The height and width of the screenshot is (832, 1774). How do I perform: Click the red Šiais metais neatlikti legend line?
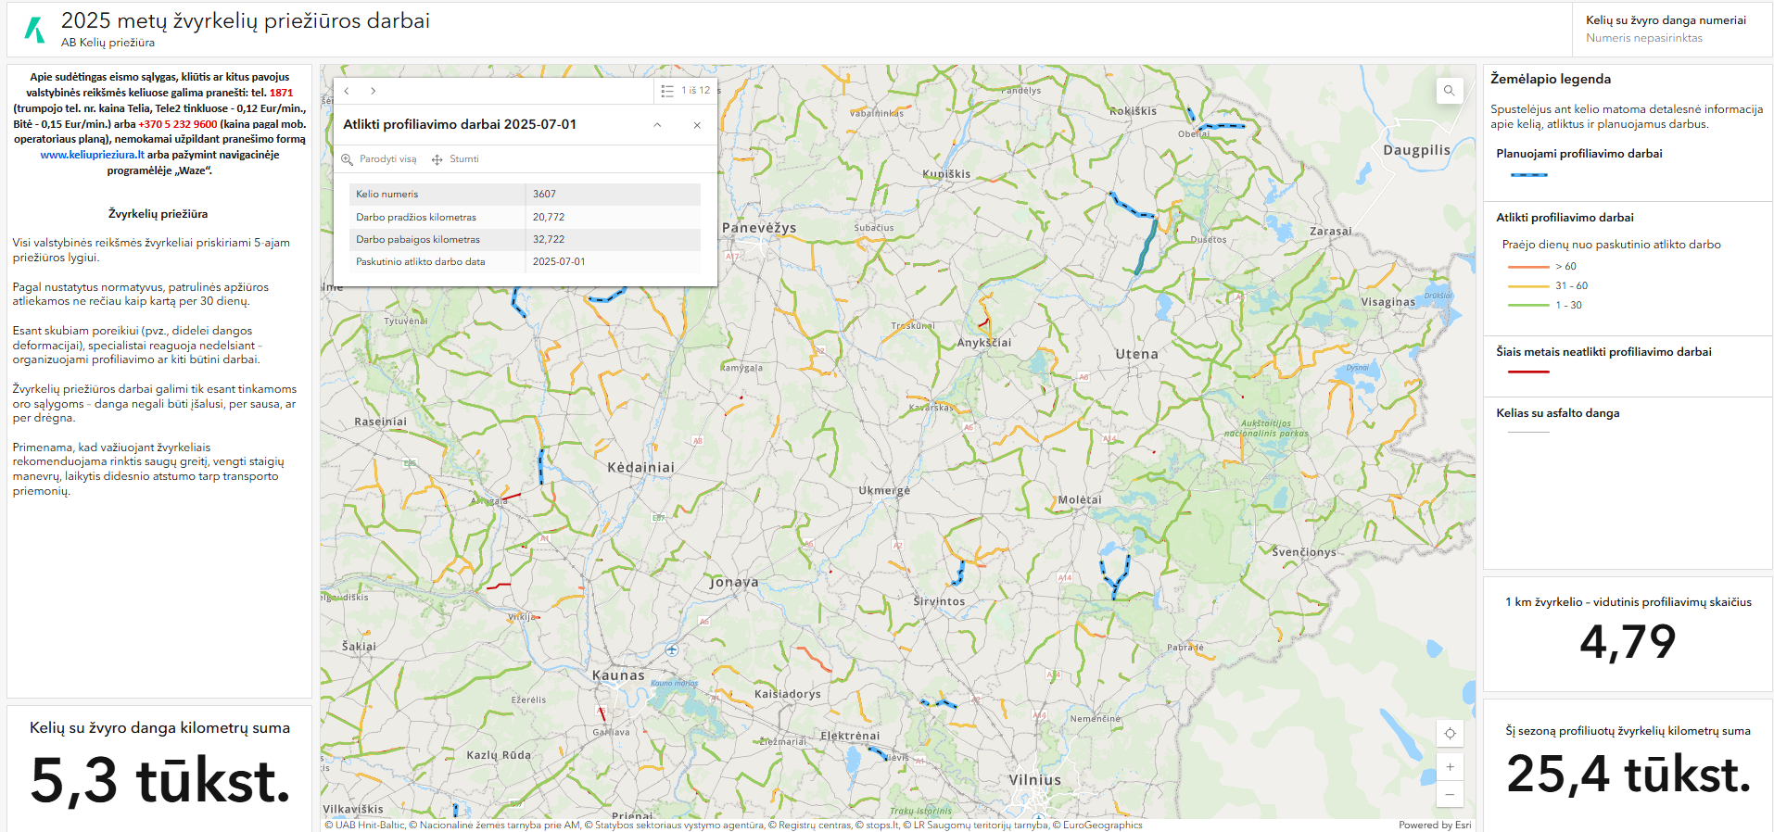[1528, 372]
